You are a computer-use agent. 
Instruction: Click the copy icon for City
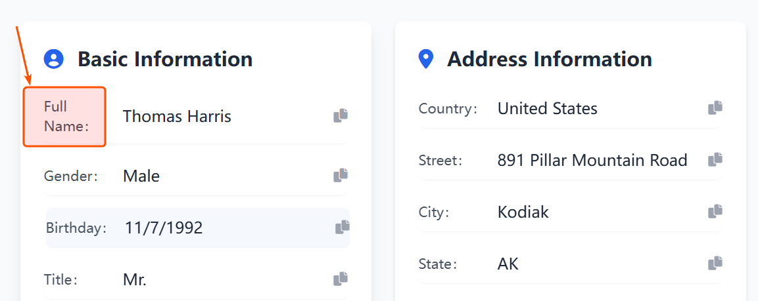[715, 212]
